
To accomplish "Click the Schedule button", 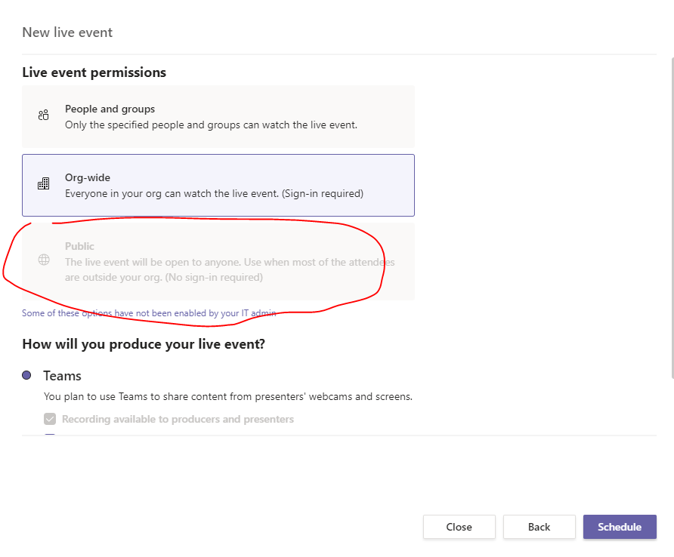I will click(620, 527).
